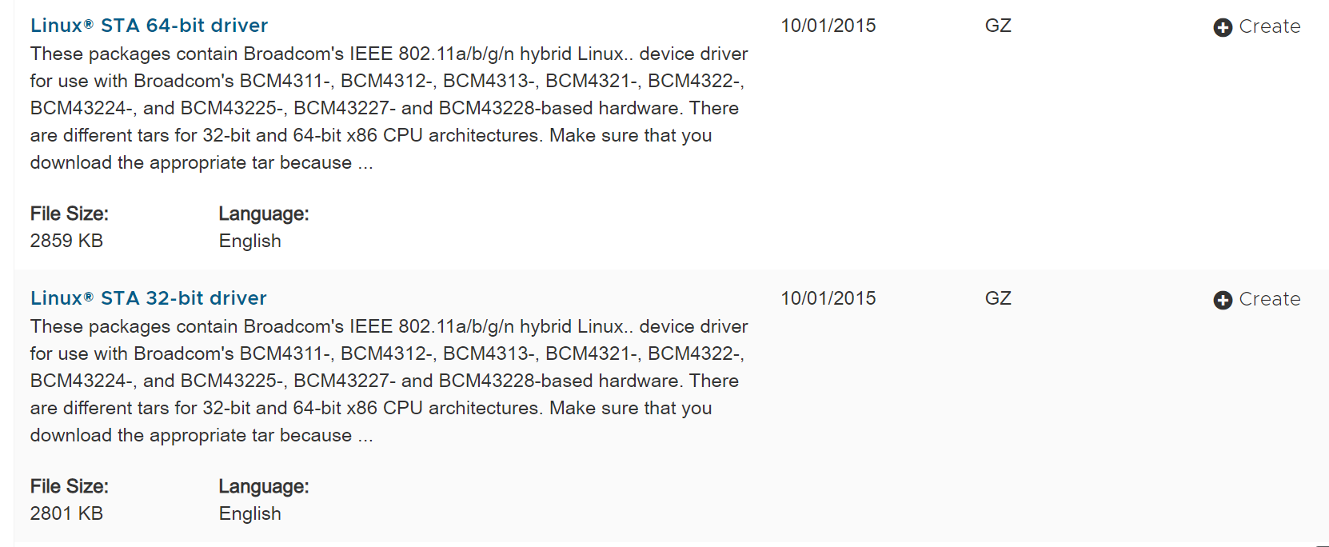Click the Language label under 32-bit driver

[x=263, y=486]
